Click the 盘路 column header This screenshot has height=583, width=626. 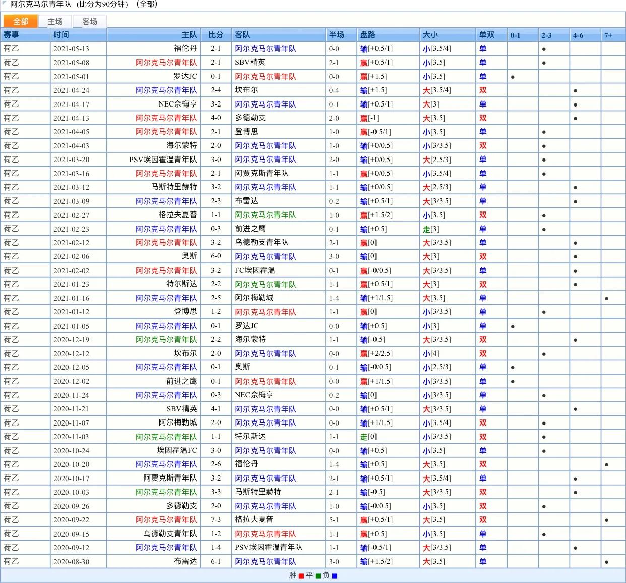pos(368,35)
